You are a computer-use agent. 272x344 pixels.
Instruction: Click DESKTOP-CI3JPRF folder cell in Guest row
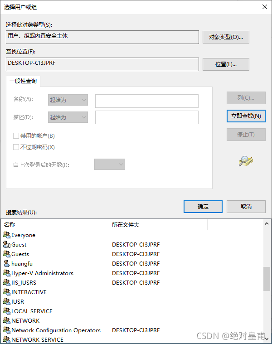[x=136, y=244]
